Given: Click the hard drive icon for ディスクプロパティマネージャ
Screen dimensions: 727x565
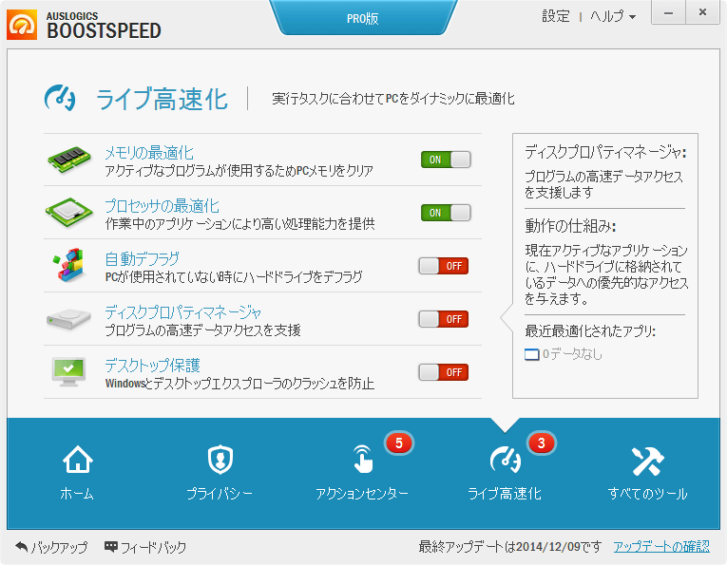Looking at the screenshot, I should point(68,319).
